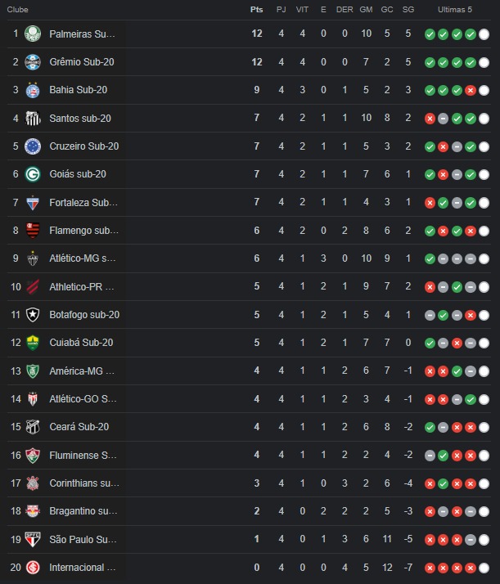This screenshot has width=500, height=584.
Task: Click the Goiás sub-20 green crest
Action: (33, 174)
